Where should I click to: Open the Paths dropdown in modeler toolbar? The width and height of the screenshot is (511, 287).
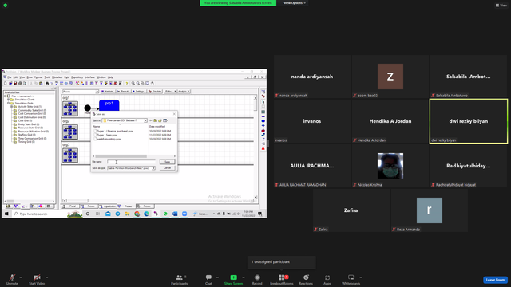[170, 92]
